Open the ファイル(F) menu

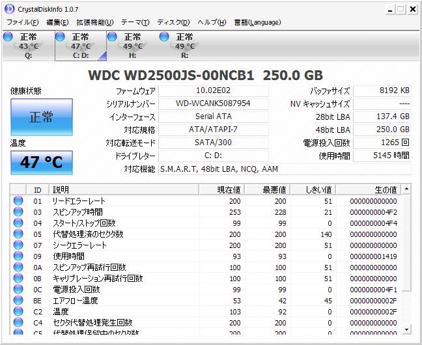[x=23, y=22]
